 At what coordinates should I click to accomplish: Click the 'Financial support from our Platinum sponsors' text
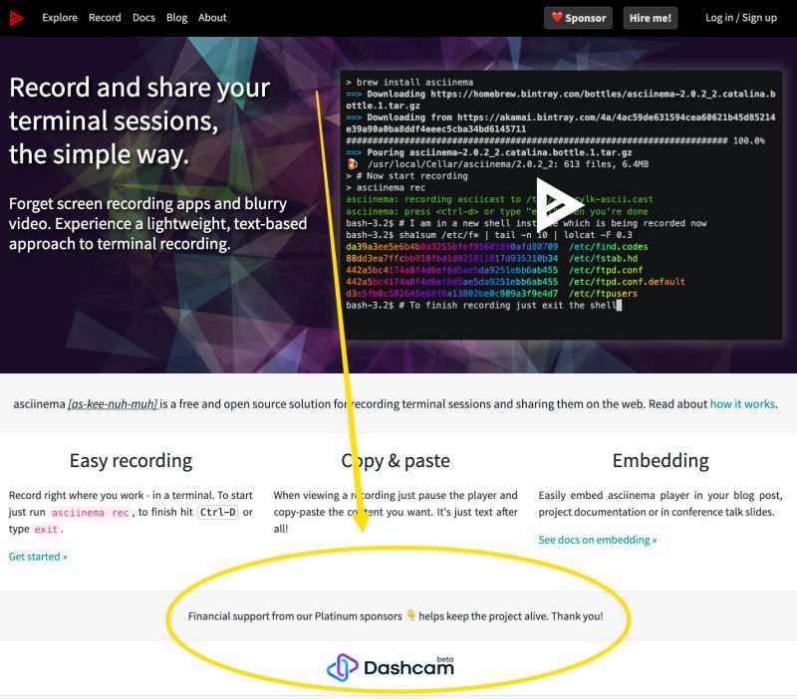pos(295,616)
